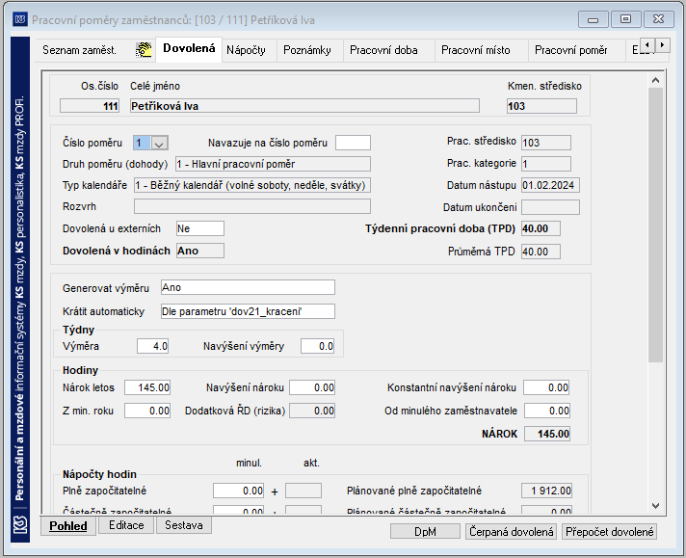Switch to Editace mode
Image resolution: width=686 pixels, height=558 pixels.
126,525
